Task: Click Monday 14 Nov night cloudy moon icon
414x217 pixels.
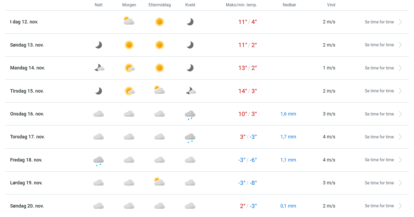Action: coord(99,68)
